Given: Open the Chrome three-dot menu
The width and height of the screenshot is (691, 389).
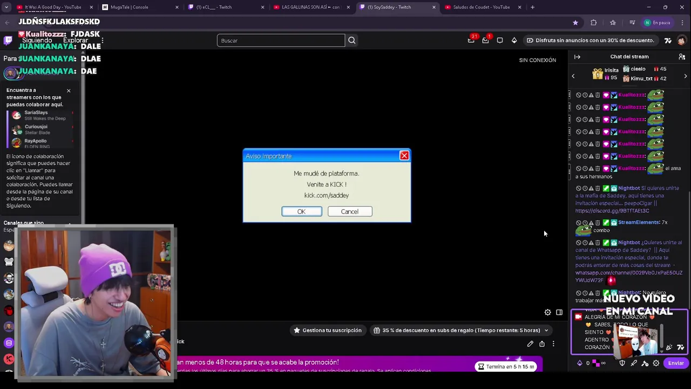Looking at the screenshot, I should [x=682, y=23].
